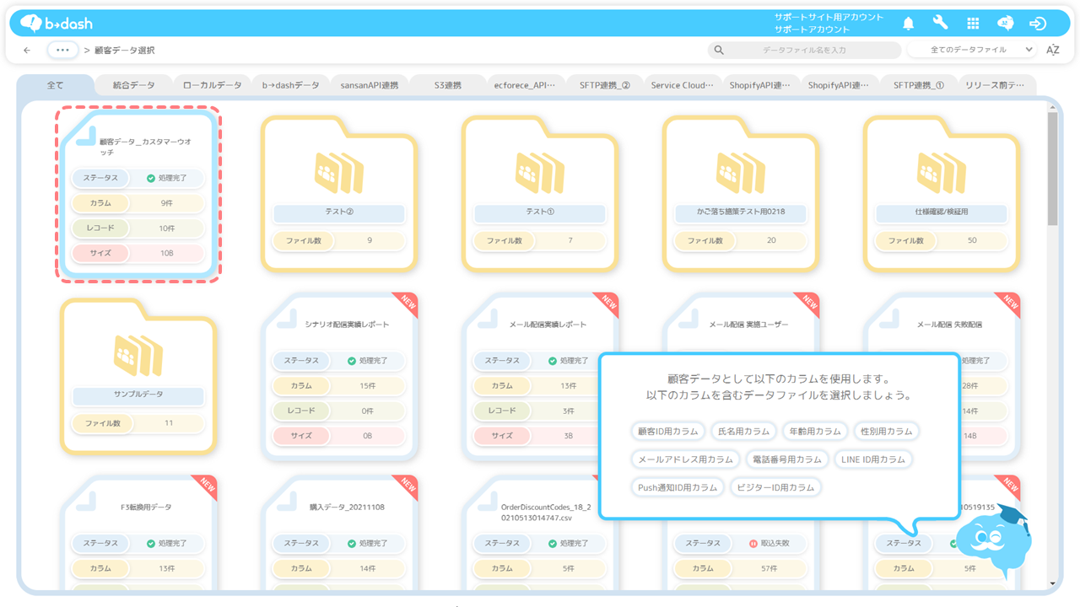The width and height of the screenshot is (1080, 607).
Task: Switch to the SFTP連携_① tab
Action: coord(919,85)
